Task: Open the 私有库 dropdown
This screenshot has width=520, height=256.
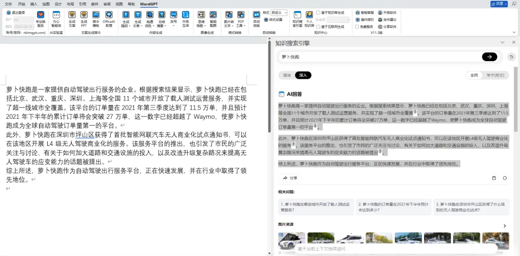Action: pos(338,20)
